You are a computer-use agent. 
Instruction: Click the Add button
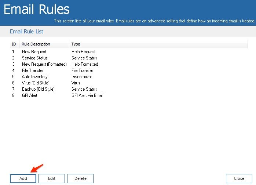(23, 178)
